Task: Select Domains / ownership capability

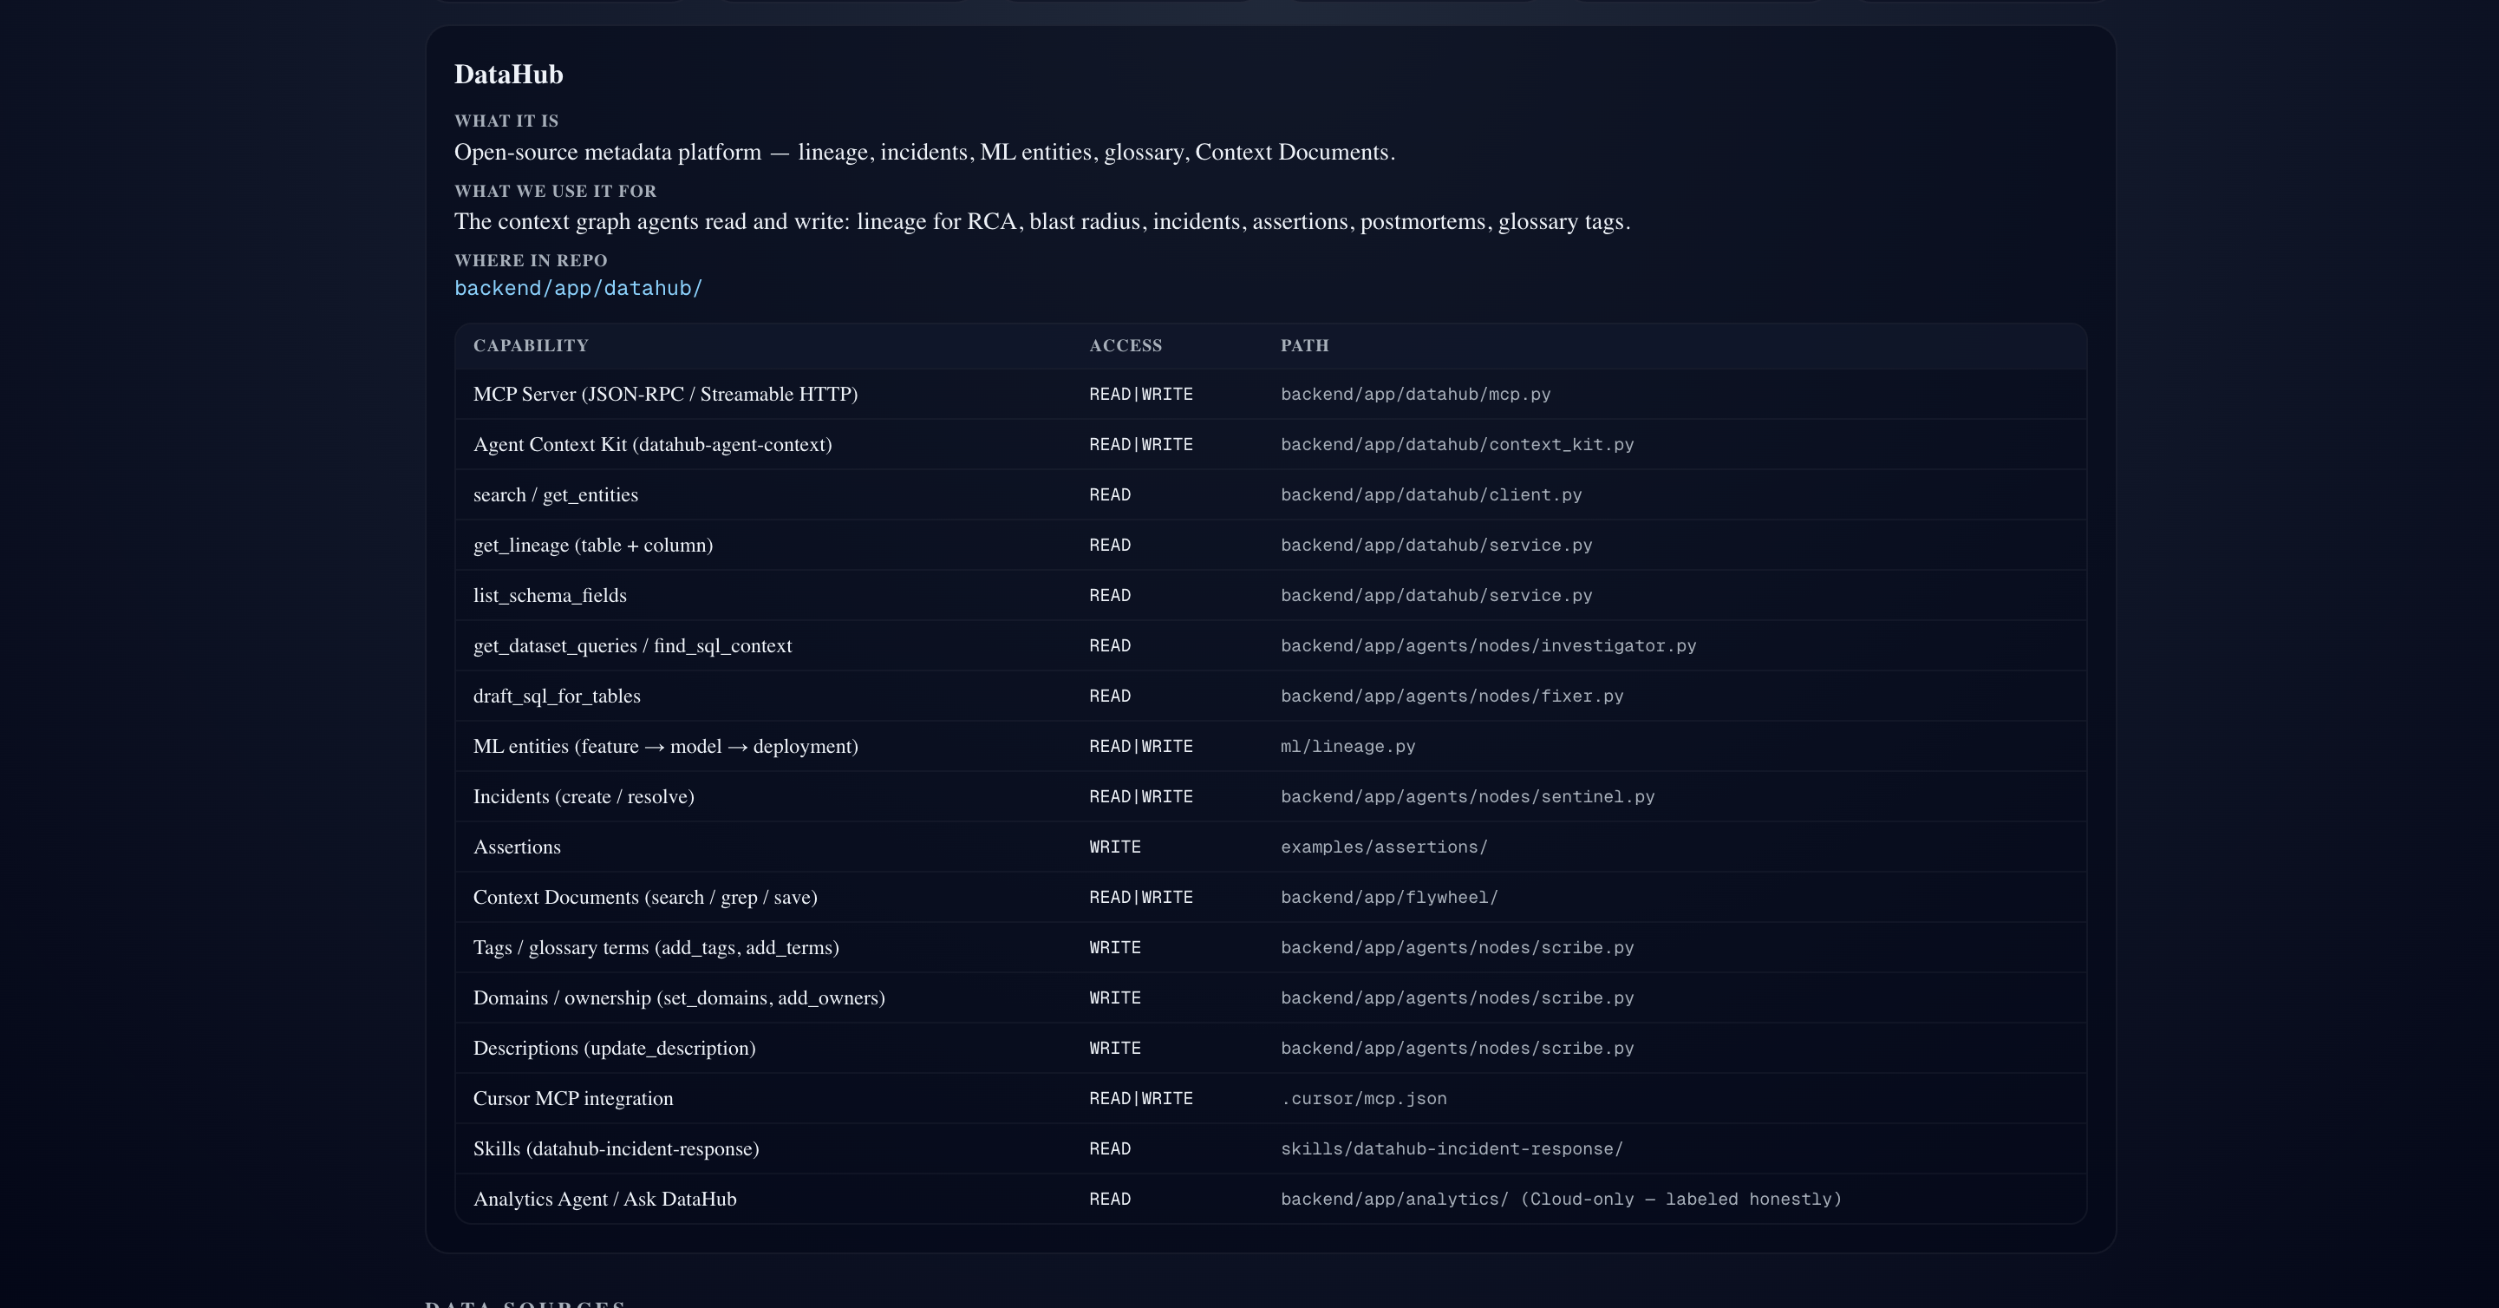Action: tap(679, 998)
